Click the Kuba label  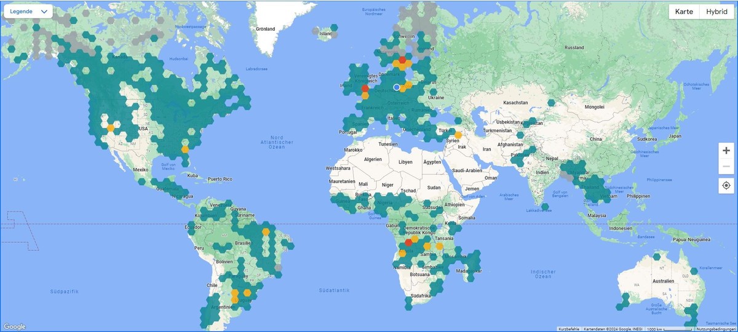tap(194, 175)
